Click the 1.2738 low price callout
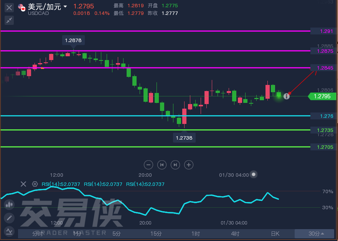Screen dimensions: 338x241 184,138
